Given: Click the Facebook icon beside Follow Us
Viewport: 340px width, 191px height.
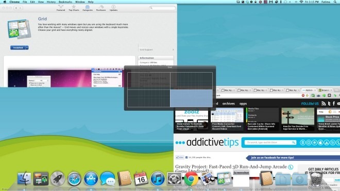Looking at the screenshot, I should (334, 103).
